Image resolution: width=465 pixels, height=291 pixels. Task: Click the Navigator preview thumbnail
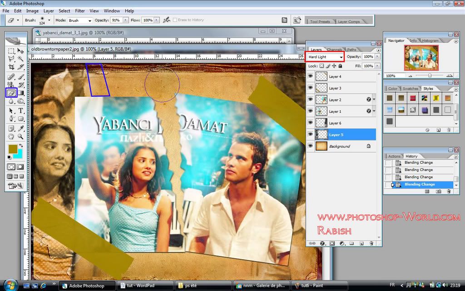click(421, 58)
